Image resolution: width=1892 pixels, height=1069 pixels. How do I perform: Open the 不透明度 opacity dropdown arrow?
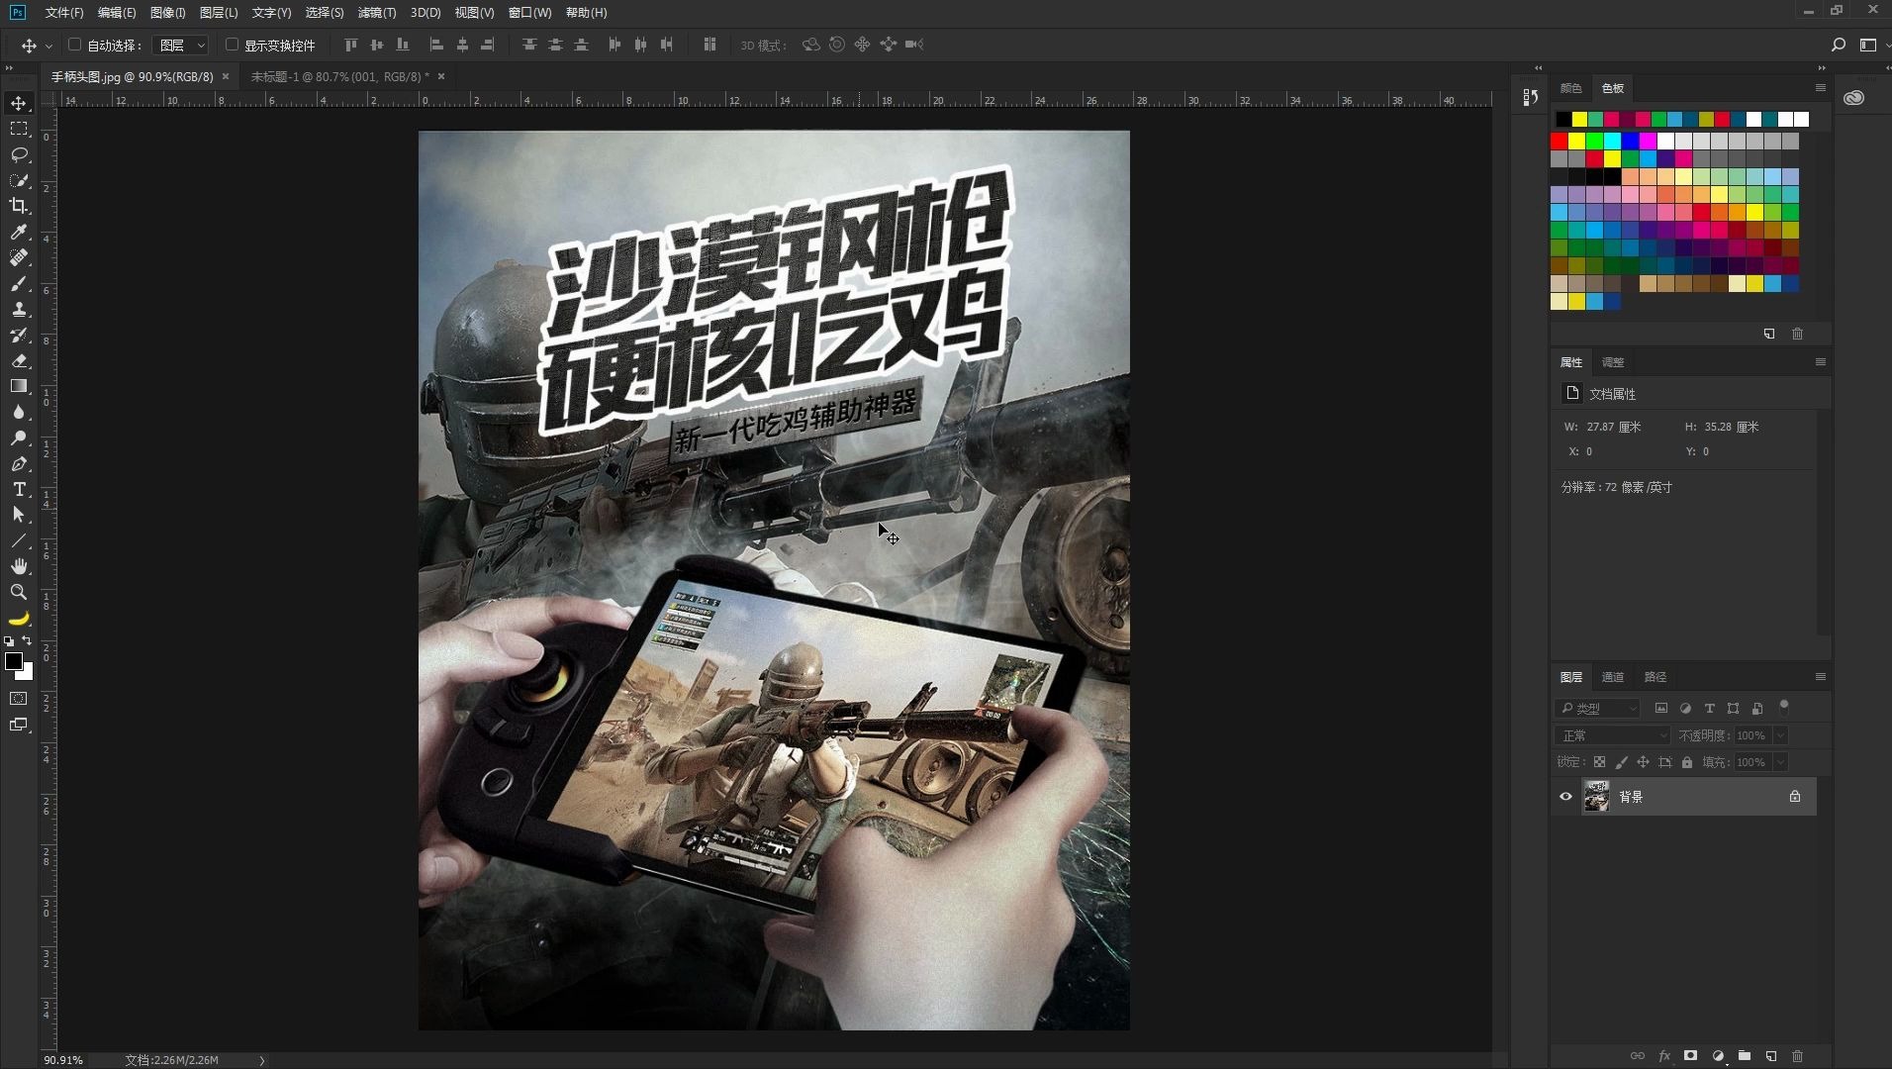[1780, 735]
